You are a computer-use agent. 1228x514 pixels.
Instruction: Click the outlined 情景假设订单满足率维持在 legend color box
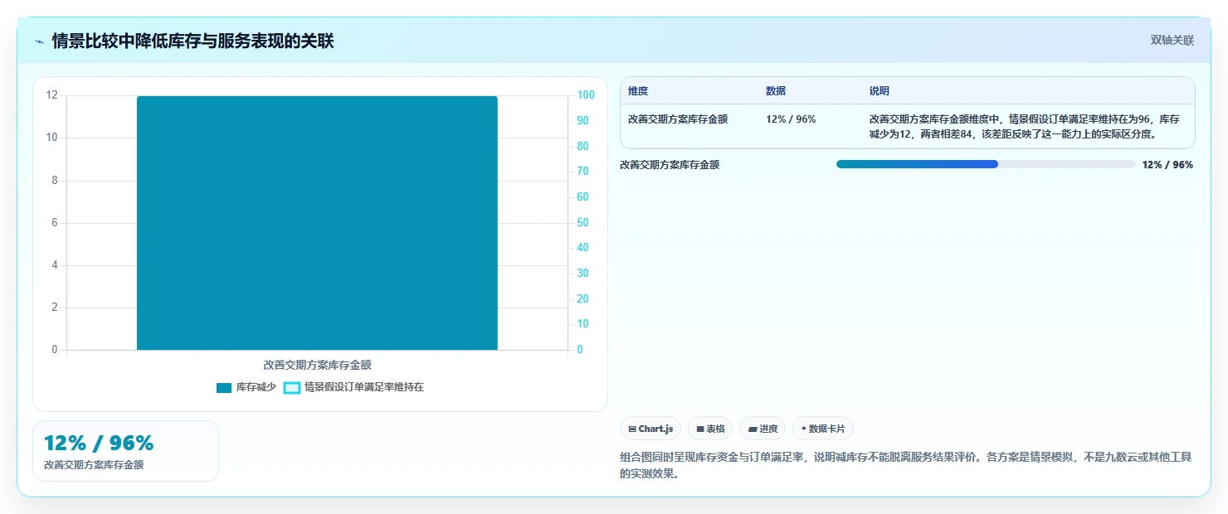pyautogui.click(x=291, y=388)
